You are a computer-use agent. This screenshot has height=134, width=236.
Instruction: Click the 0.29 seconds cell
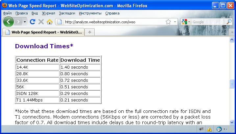[x=80, y=93]
